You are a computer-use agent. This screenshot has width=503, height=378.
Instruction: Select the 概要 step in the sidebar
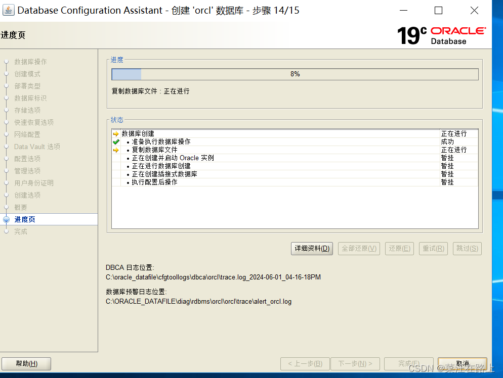pyautogui.click(x=21, y=207)
